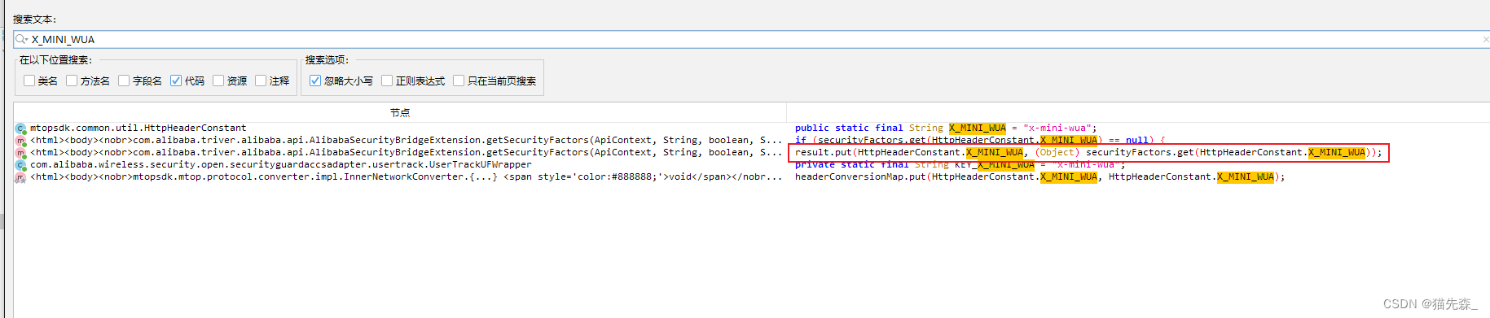
Task: Click the method icon beside InnerNetworkConverter result
Action: (x=20, y=177)
